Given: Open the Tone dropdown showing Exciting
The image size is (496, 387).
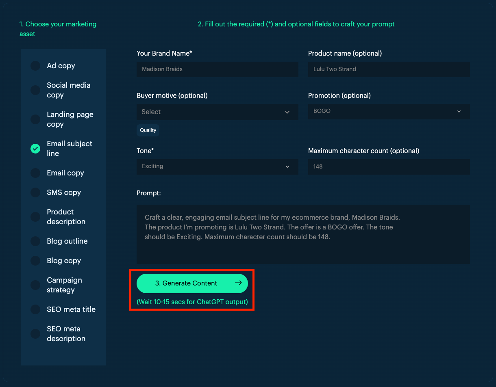Looking at the screenshot, I should pos(218,166).
